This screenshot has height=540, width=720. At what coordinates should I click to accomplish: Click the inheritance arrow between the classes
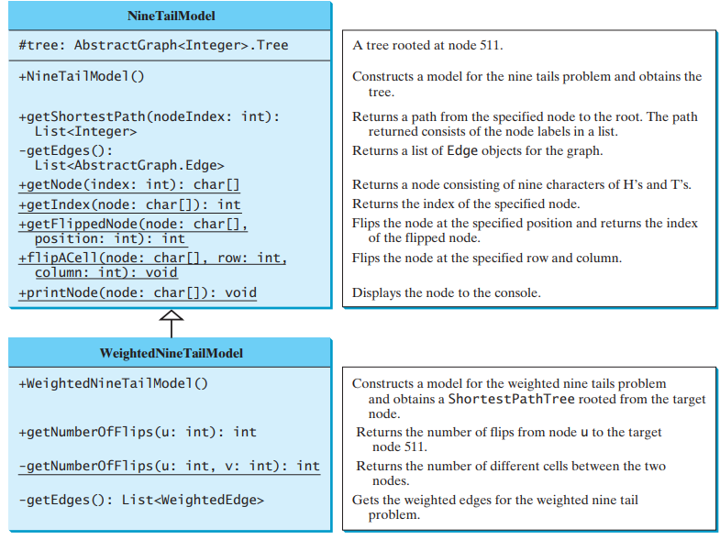tap(172, 323)
